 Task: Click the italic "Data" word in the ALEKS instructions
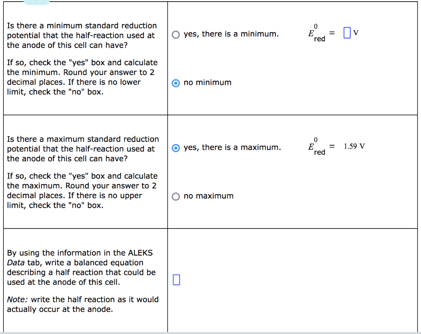coord(16,263)
